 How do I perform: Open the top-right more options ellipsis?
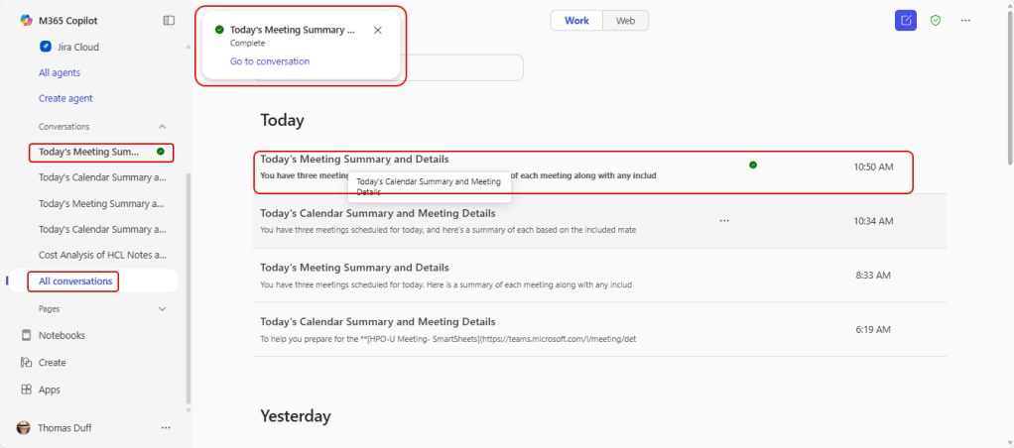coord(965,20)
